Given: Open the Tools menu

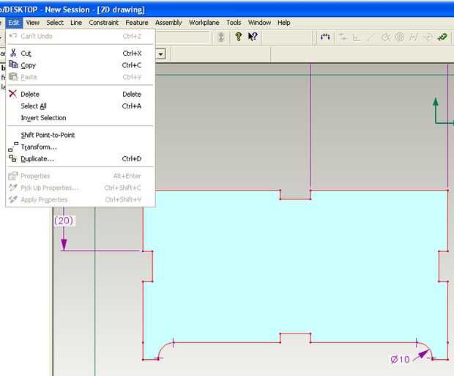Looking at the screenshot, I should 234,23.
